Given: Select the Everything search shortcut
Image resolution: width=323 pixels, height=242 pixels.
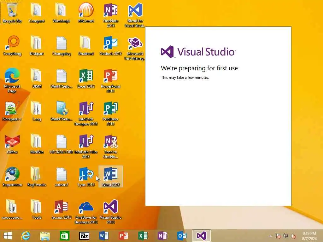Looking at the screenshot, I should point(12,45).
